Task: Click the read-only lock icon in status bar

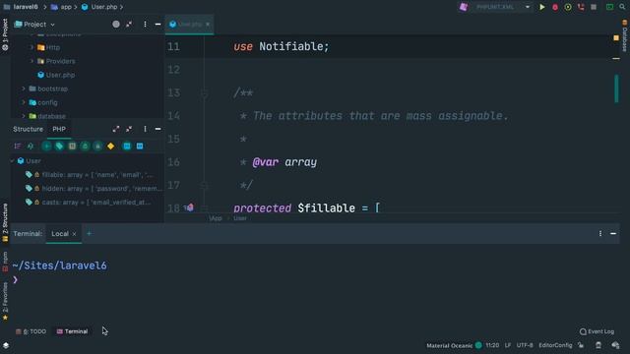Action: tap(581, 345)
